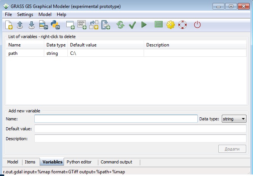The width and height of the screenshot is (253, 176).
Task: Add data item to model
Action: pos(82,25)
